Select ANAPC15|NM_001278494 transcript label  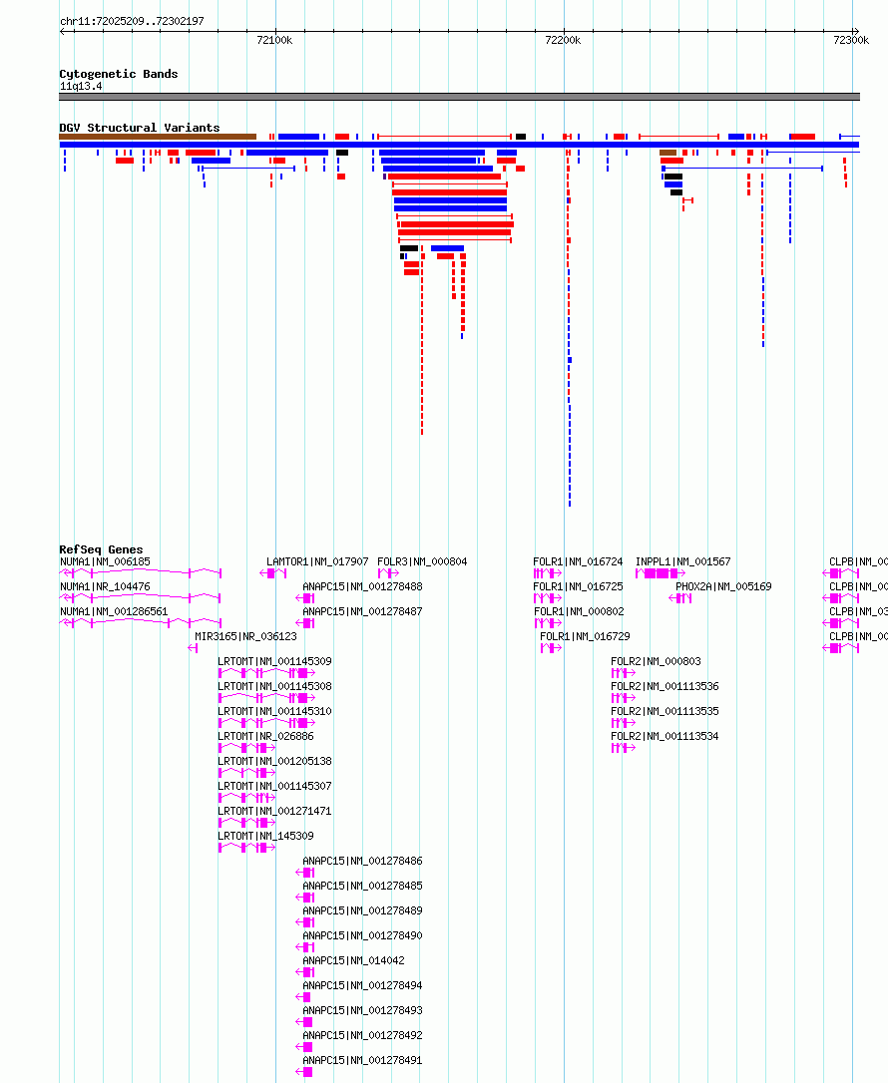tap(363, 985)
